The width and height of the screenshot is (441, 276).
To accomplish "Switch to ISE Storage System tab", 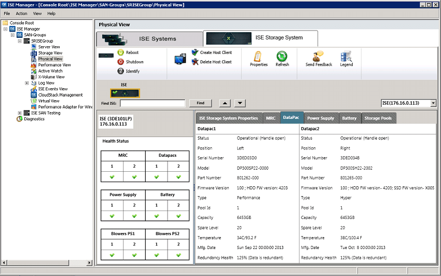I will (x=260, y=38).
